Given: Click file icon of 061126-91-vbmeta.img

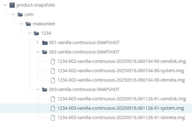Looking at the screenshot, I should coord(53,118).
